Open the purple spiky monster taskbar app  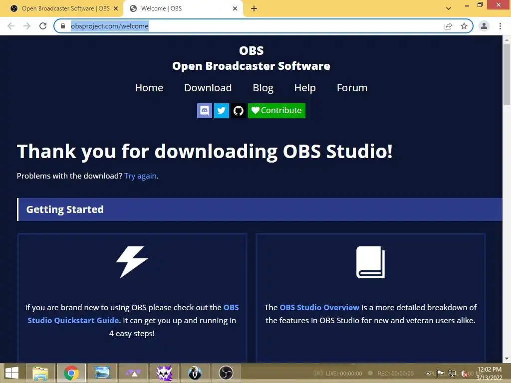[x=164, y=373]
